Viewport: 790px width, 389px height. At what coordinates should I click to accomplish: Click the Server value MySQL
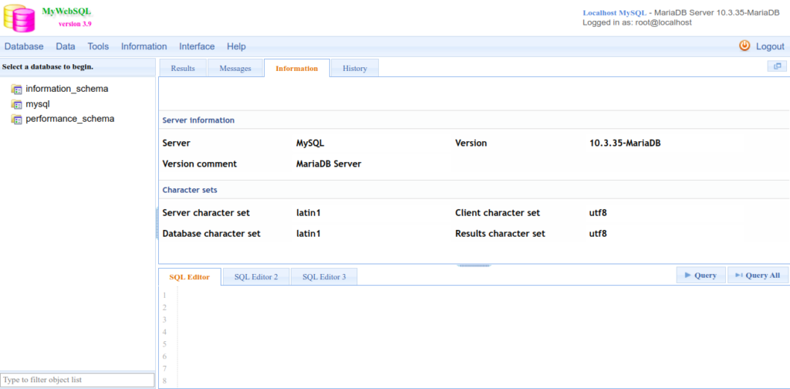pyautogui.click(x=310, y=143)
